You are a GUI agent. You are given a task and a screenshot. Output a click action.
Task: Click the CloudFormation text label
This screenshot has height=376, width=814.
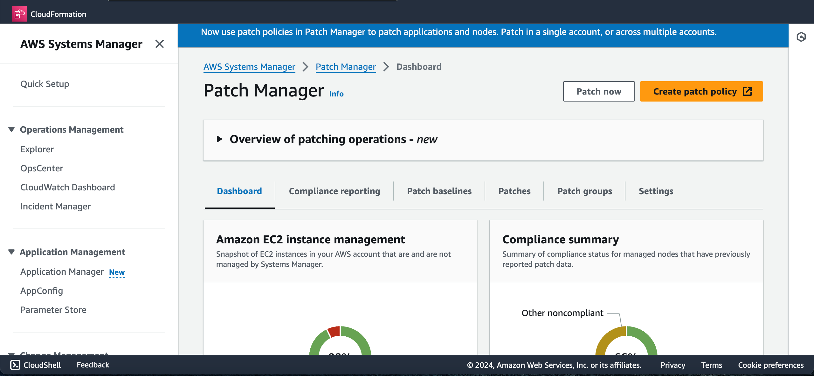click(58, 14)
